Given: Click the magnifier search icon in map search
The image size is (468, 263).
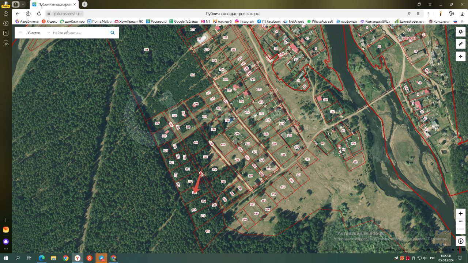Looking at the screenshot, I should point(113,33).
